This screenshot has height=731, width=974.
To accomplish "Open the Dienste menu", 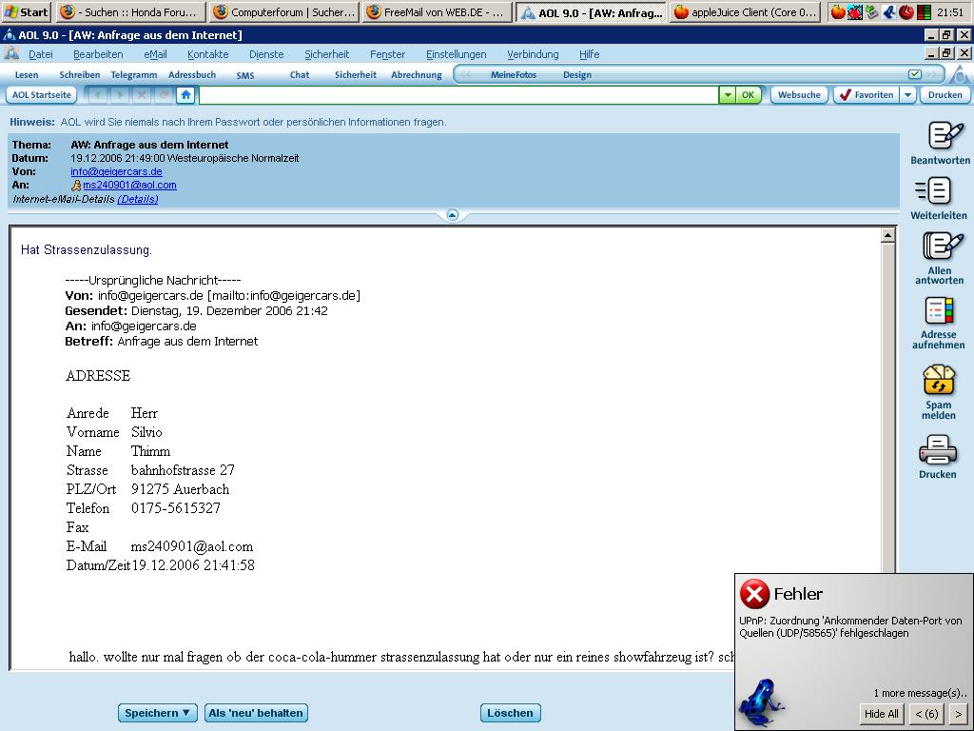I will click(x=266, y=54).
